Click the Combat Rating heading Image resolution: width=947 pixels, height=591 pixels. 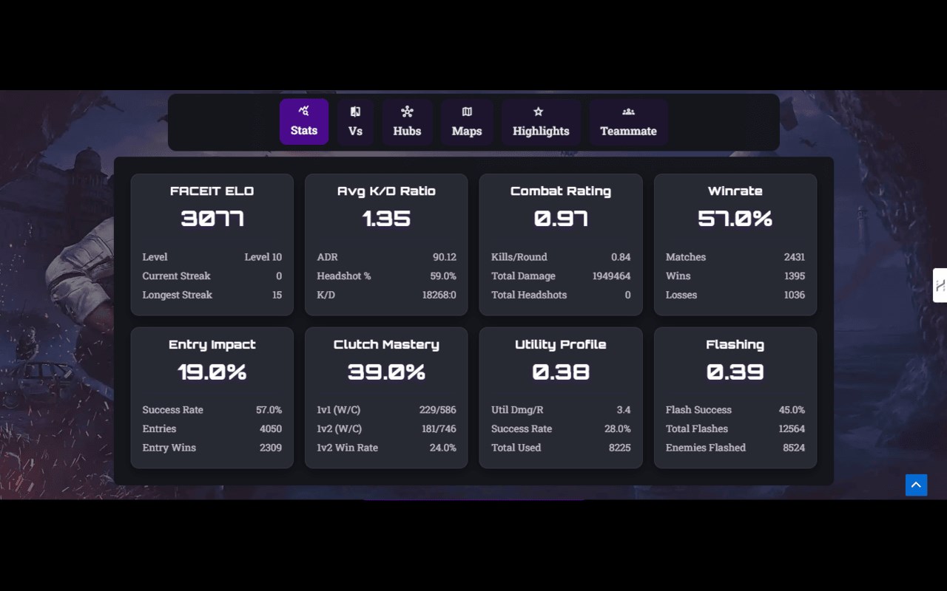click(x=561, y=191)
